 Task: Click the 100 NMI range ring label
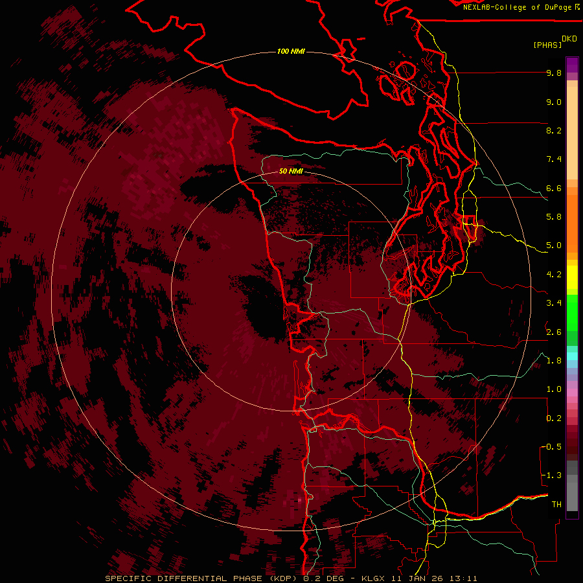291,51
